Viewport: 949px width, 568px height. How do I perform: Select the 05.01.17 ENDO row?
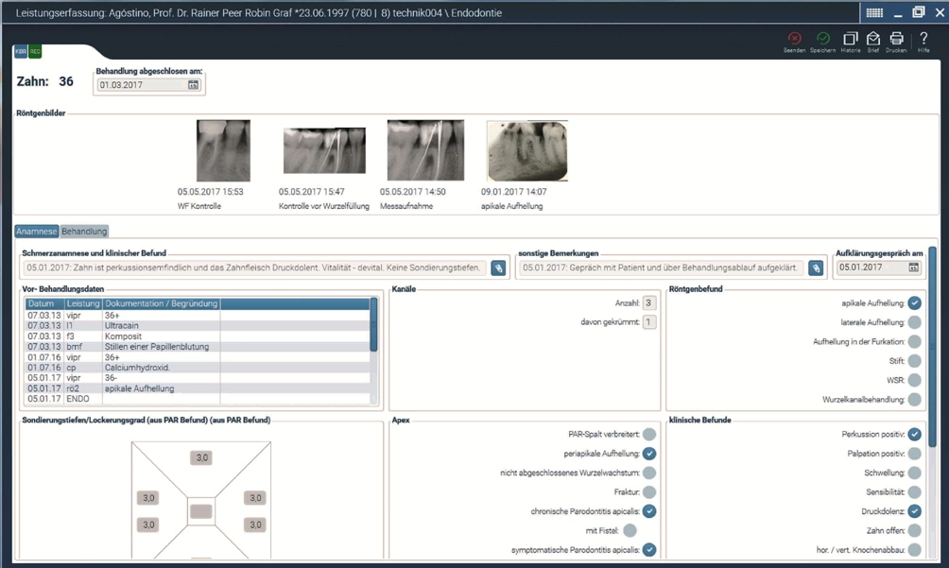pyautogui.click(x=198, y=399)
